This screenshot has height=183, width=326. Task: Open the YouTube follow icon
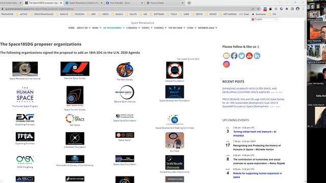click(x=249, y=55)
